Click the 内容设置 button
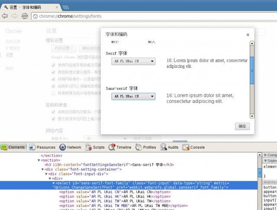The height and width of the screenshot is (210, 277). tap(64, 48)
